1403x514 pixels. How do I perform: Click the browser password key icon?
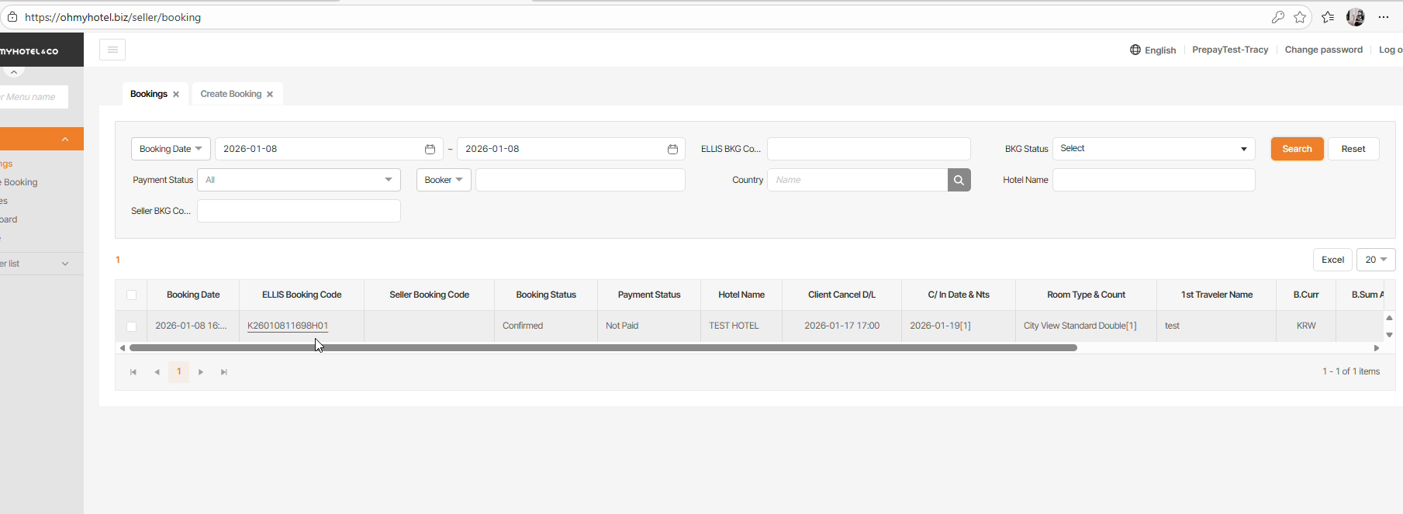pos(1277,17)
